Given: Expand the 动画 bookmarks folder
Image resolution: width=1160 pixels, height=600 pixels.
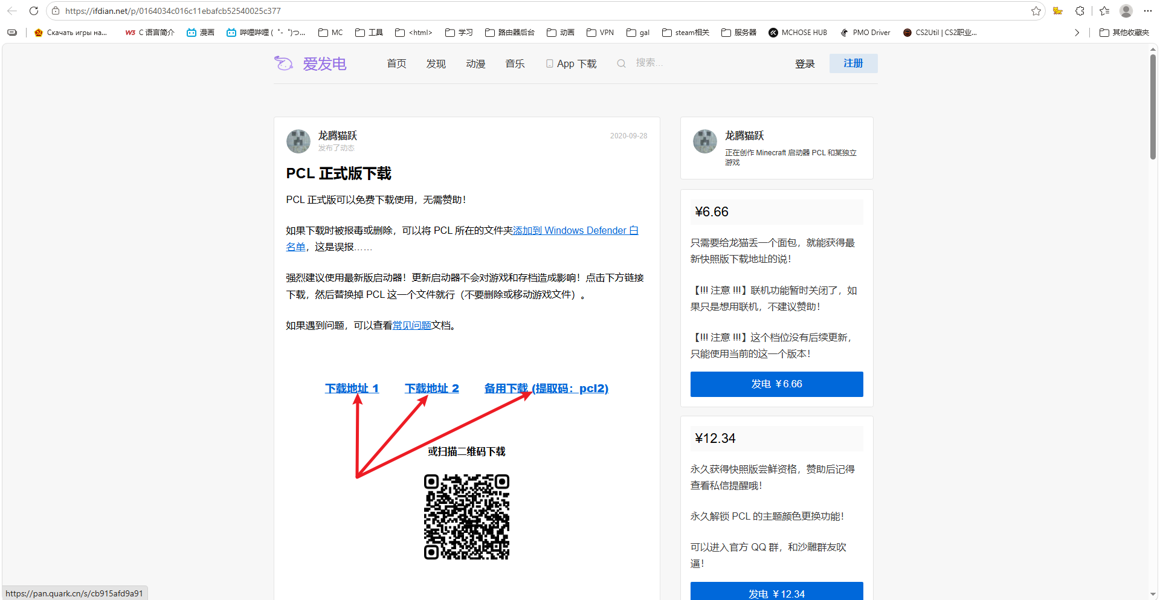Looking at the screenshot, I should (561, 33).
